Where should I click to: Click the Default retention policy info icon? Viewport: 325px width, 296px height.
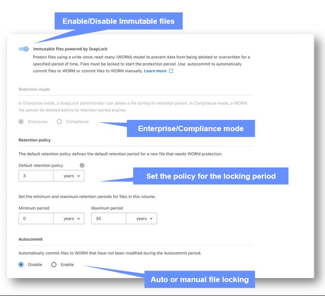(82, 165)
